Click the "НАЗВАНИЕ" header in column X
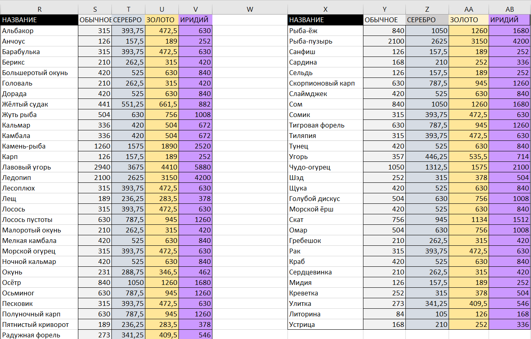 click(x=325, y=20)
